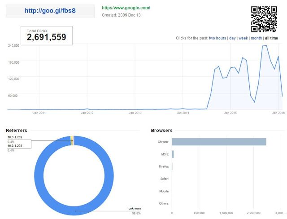The height and width of the screenshot is (219, 287).
Task: Click the highest peak on clicks graph
Action: tap(265, 45)
